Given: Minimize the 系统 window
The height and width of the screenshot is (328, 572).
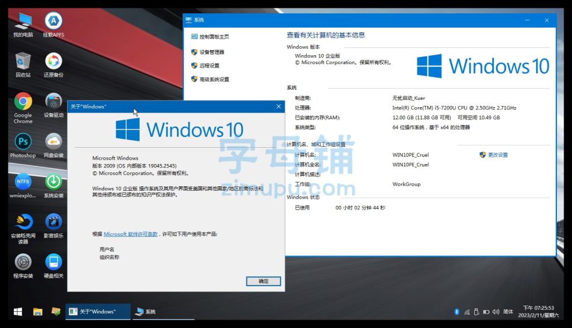Looking at the screenshot, I should tap(527, 20).
